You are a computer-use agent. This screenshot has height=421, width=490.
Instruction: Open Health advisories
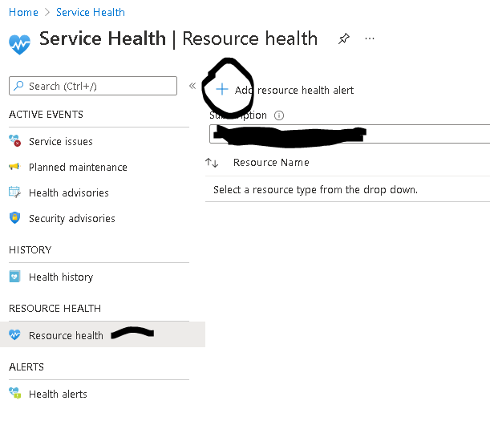[69, 192]
